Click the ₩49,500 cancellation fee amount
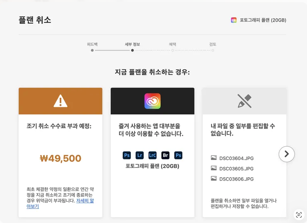 click(60, 158)
